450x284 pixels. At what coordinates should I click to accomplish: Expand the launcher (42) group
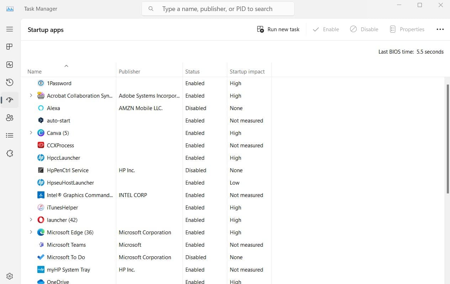tap(31, 220)
